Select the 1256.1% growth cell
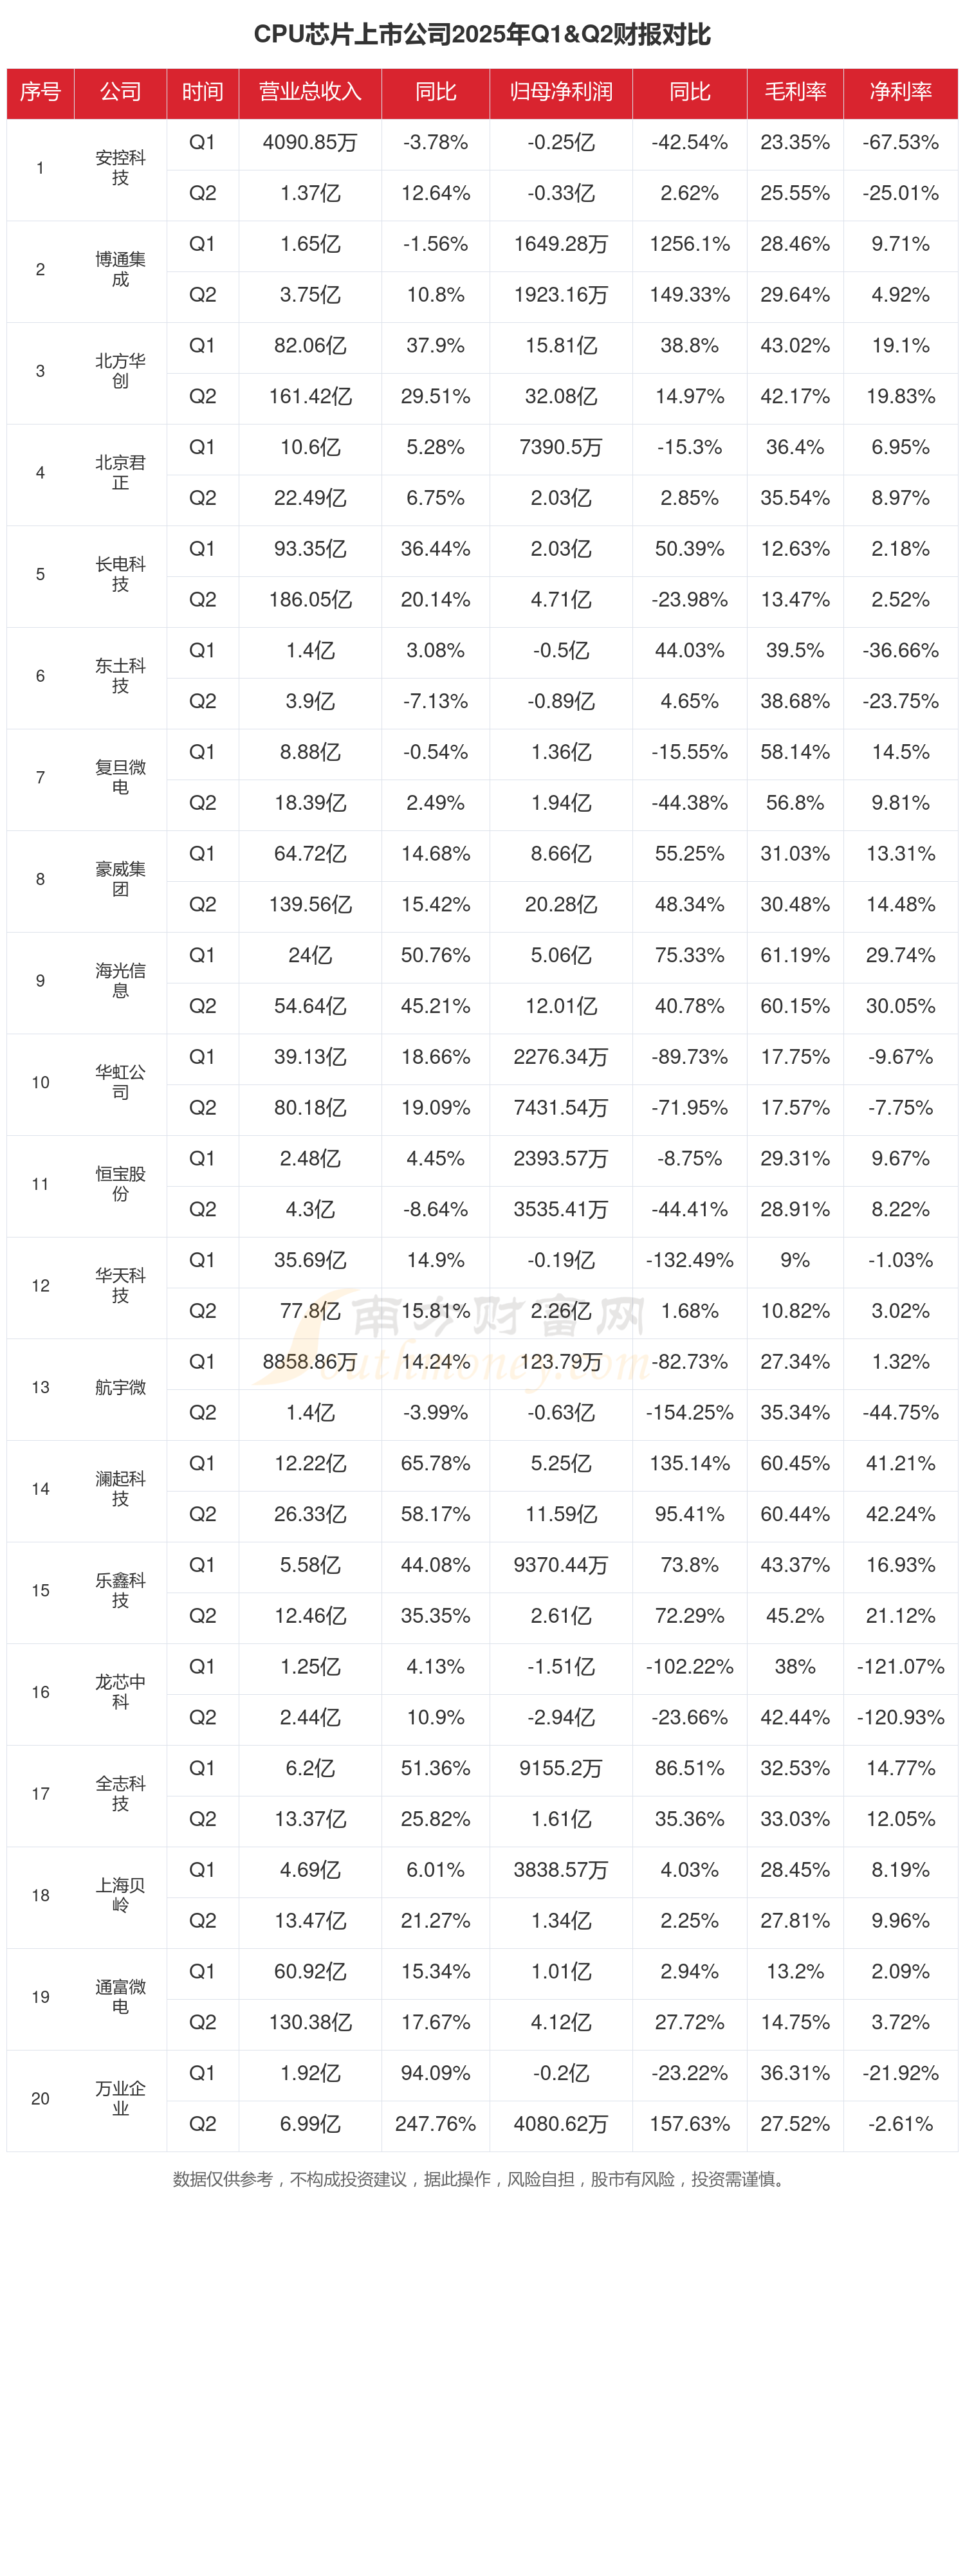Screen dimensions: 965x2576 [x=689, y=244]
